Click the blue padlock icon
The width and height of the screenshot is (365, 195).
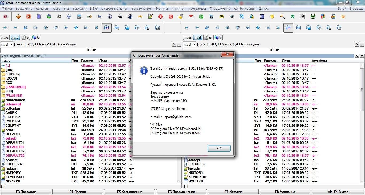(130, 17)
